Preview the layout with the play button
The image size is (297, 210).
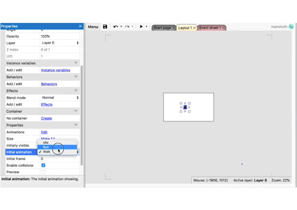[x=141, y=27]
